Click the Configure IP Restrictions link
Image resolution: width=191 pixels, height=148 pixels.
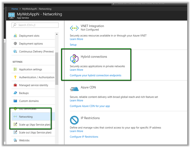coord(84,137)
